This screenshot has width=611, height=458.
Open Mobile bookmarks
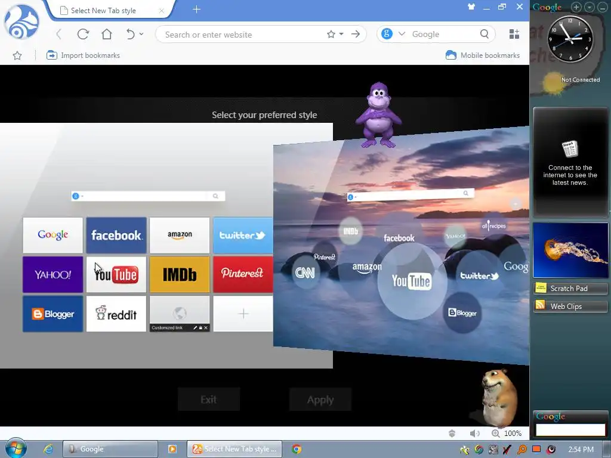point(482,55)
